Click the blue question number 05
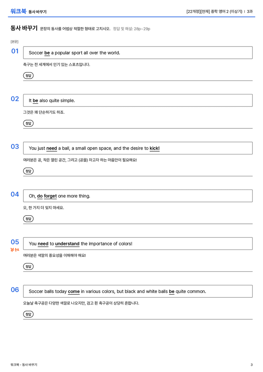This screenshot has height=372, width=263. click(x=15, y=242)
